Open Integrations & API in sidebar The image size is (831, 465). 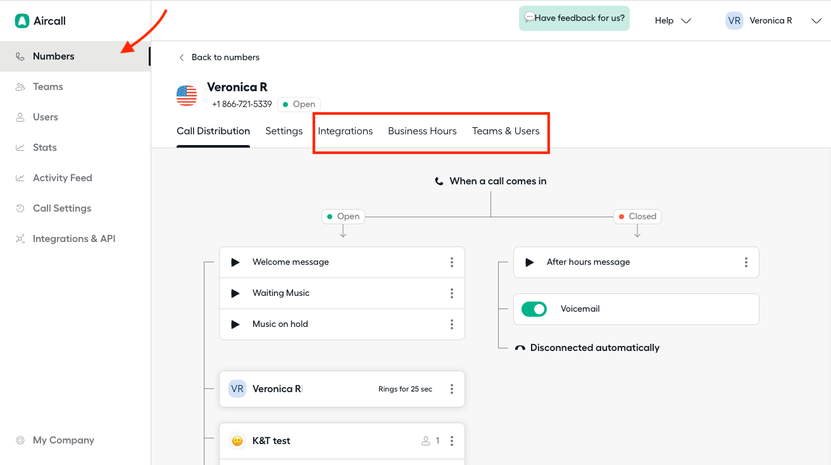[75, 239]
